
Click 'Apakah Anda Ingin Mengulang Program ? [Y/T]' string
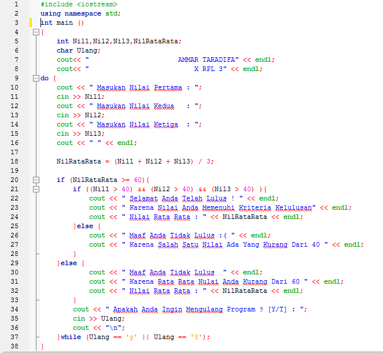(x=200, y=309)
